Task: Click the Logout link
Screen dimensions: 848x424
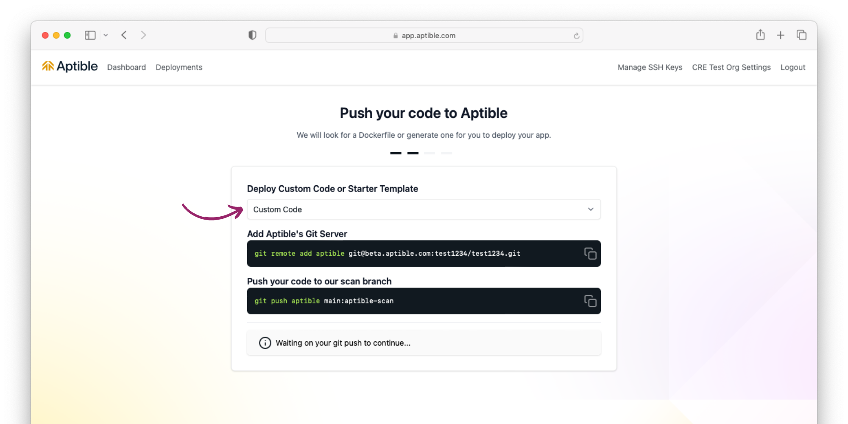Action: (793, 67)
